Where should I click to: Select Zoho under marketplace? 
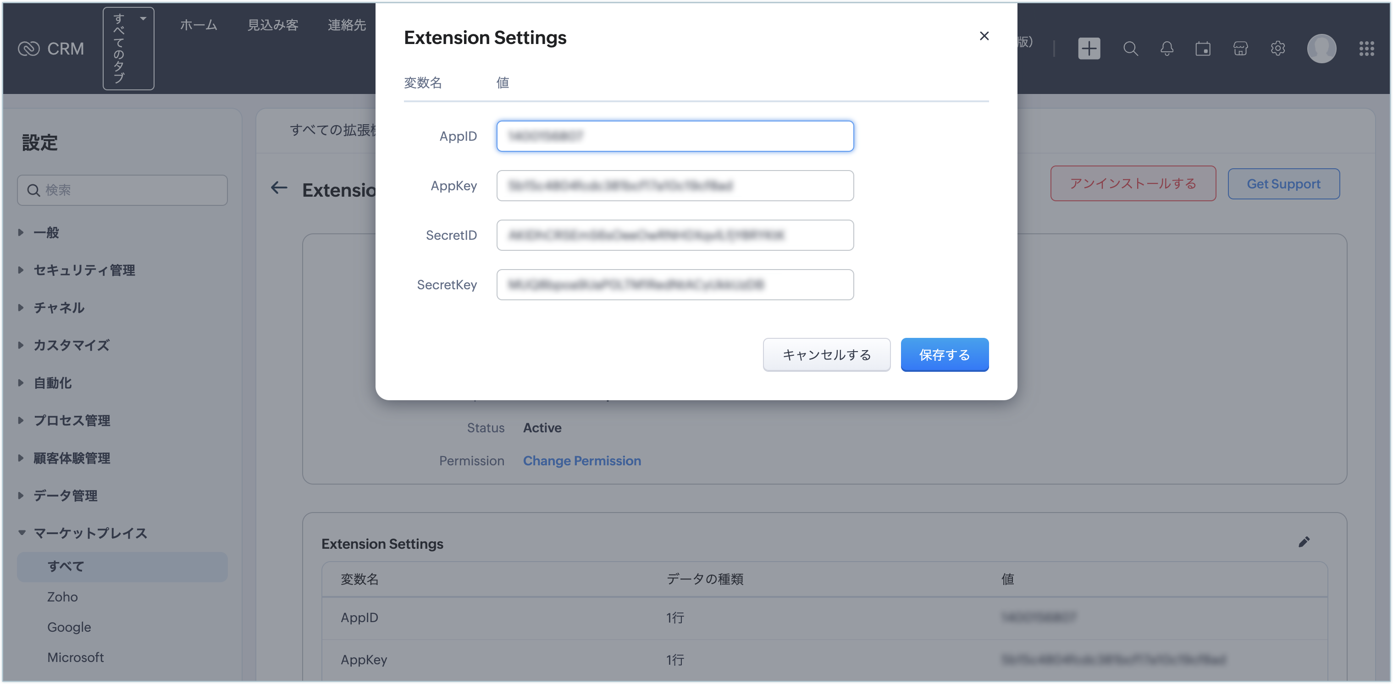[62, 597]
